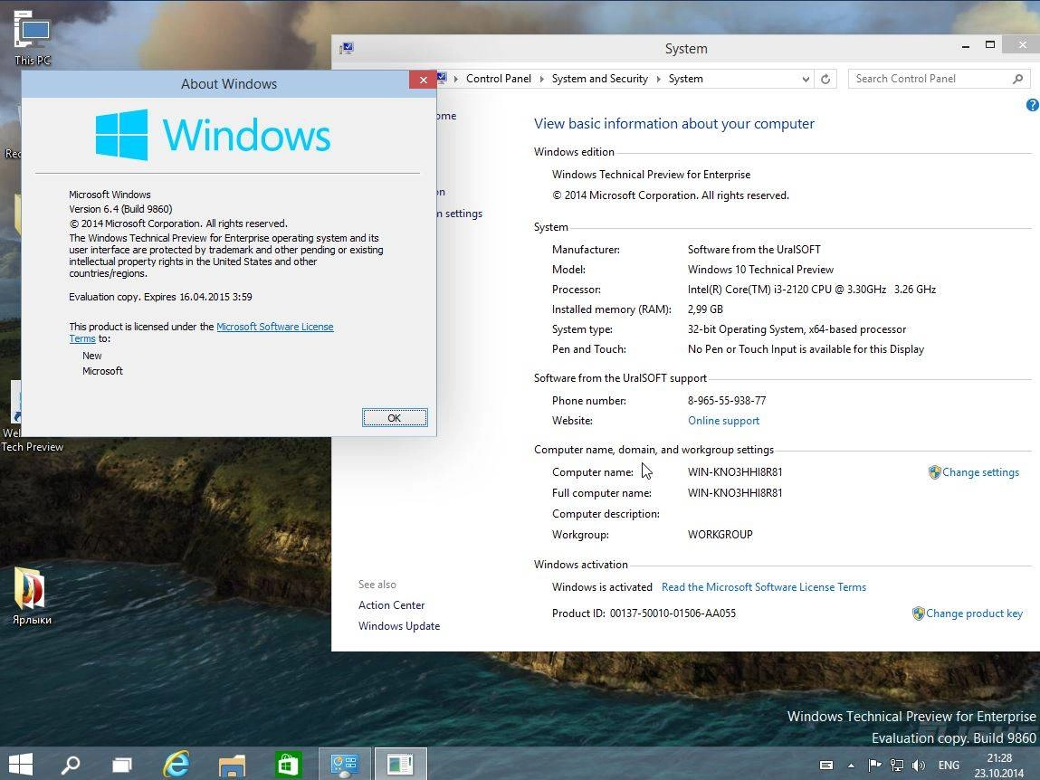This screenshot has width=1040, height=780.
Task: Go to System and Security breadcrumb
Action: pos(599,79)
